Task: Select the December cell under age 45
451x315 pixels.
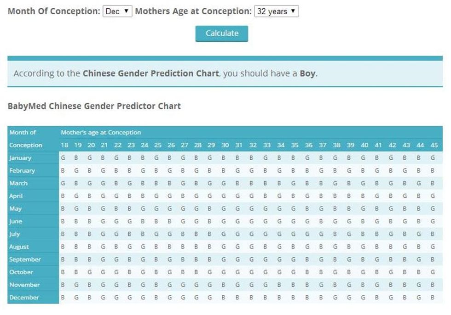Action: [433, 298]
